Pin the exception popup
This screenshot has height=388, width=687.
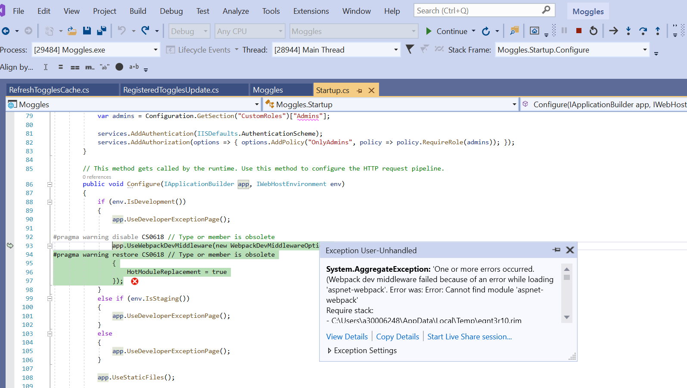556,250
